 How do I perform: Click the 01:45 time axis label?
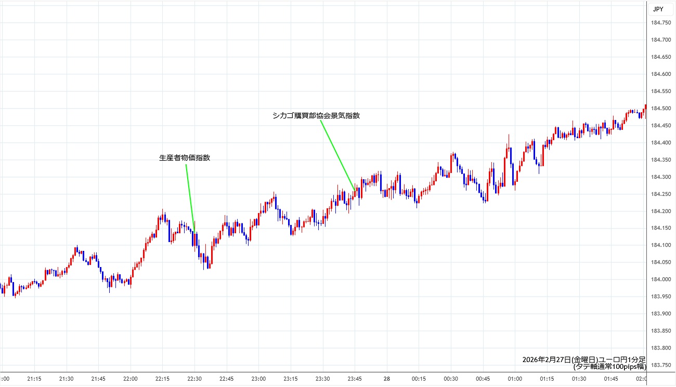(x=611, y=379)
